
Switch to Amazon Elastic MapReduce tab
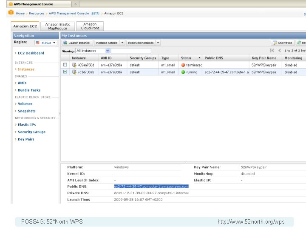click(57, 26)
